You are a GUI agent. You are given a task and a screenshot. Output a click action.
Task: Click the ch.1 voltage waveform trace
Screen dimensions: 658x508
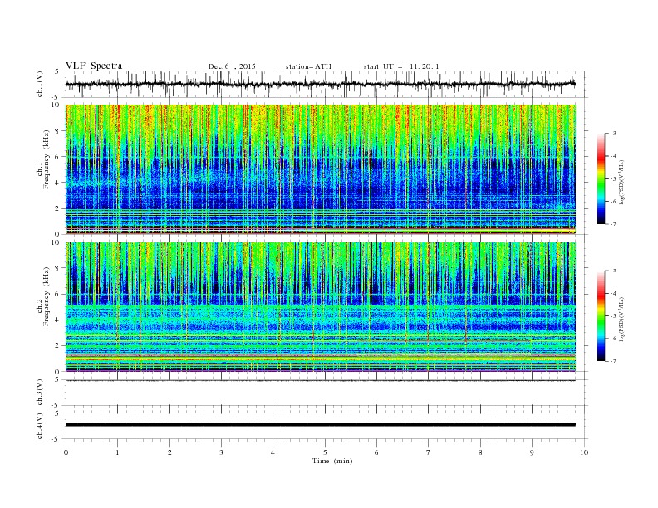pos(320,84)
